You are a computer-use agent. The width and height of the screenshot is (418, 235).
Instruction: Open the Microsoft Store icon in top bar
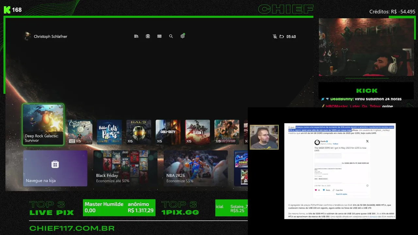coord(148,36)
